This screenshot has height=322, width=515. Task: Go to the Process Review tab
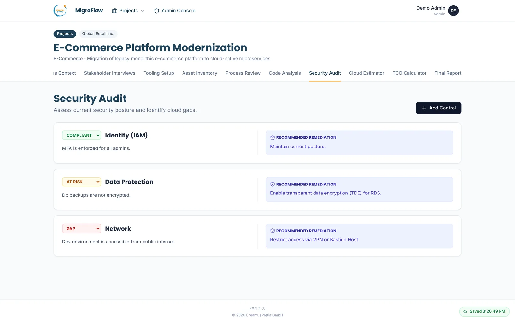pos(243,73)
